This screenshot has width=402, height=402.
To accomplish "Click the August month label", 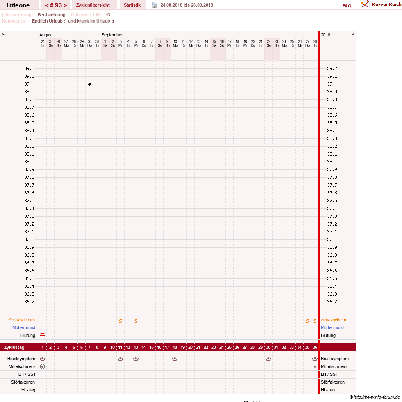I will pyautogui.click(x=46, y=35).
